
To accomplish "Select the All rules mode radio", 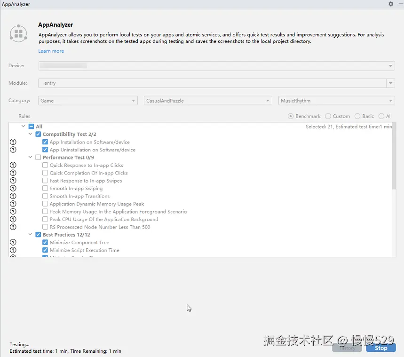I will pos(381,116).
